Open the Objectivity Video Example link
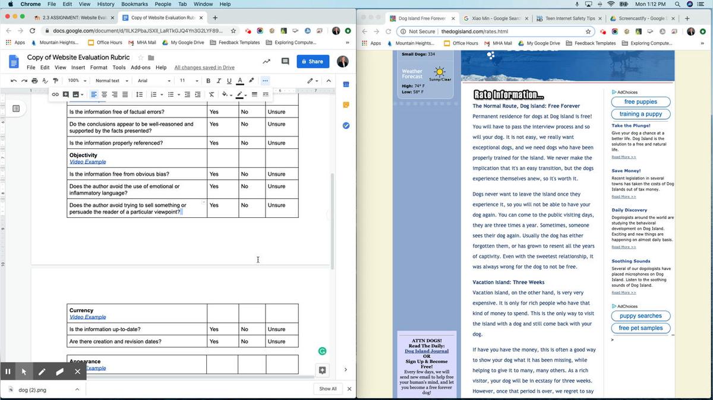The image size is (713, 400). pos(87,161)
